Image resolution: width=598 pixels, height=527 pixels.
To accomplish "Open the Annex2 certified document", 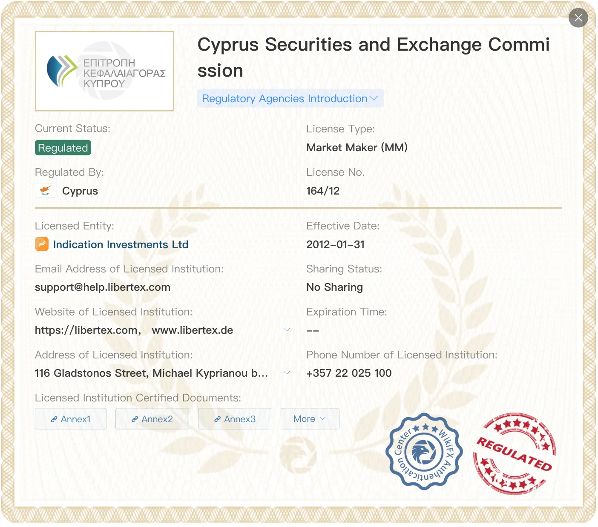I will tap(152, 419).
